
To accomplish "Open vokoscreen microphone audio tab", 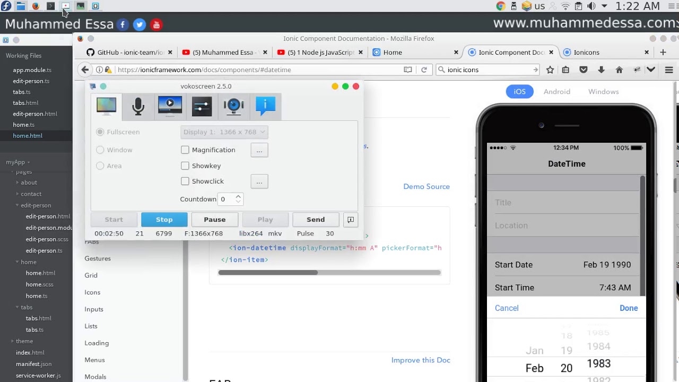I will click(x=138, y=106).
